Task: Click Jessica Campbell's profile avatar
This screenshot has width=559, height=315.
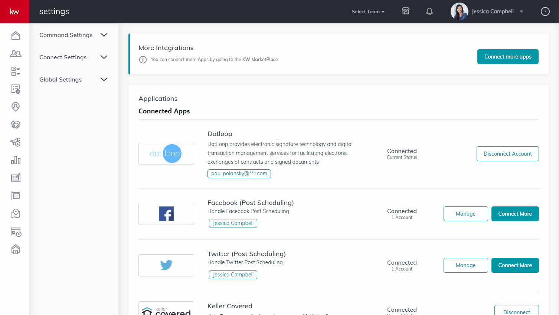Action: (459, 11)
